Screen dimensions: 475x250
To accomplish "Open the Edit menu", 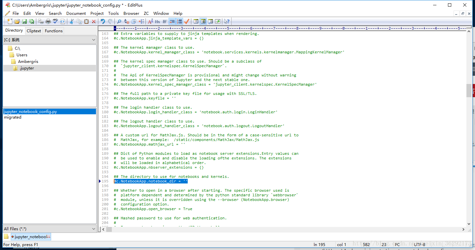I will point(27,13).
